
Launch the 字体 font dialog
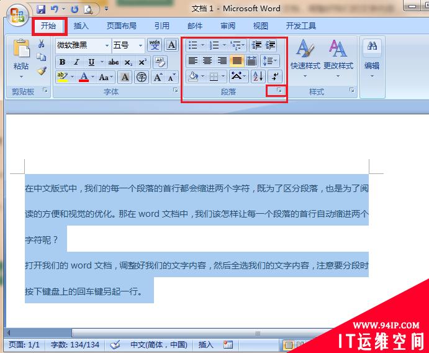[x=176, y=90]
